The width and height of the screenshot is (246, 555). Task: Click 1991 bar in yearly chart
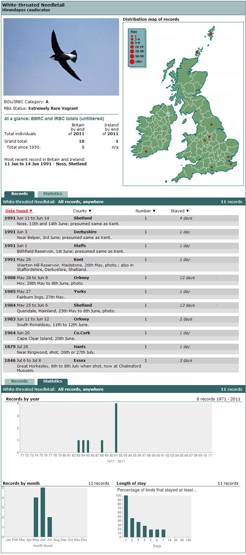(x=116, y=428)
